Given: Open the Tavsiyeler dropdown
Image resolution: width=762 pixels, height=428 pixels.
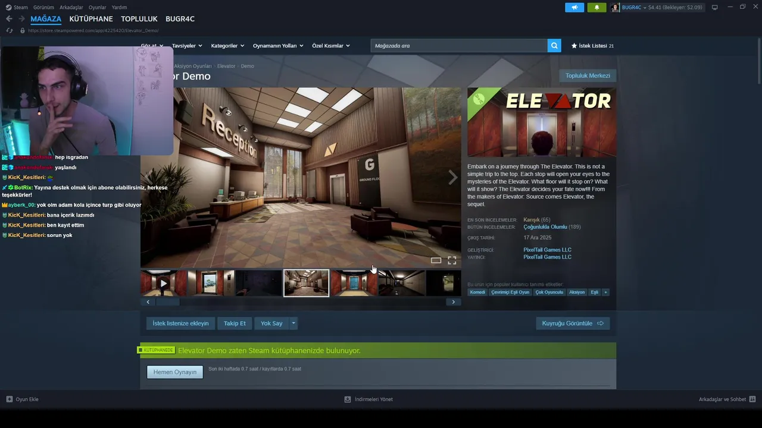Looking at the screenshot, I should click(187, 46).
